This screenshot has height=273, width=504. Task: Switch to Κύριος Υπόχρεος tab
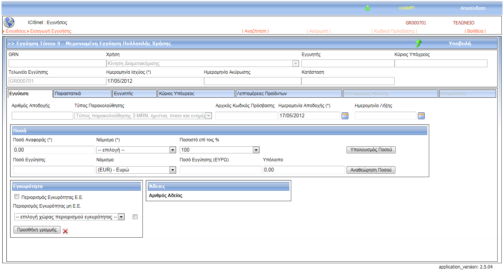tap(196, 93)
